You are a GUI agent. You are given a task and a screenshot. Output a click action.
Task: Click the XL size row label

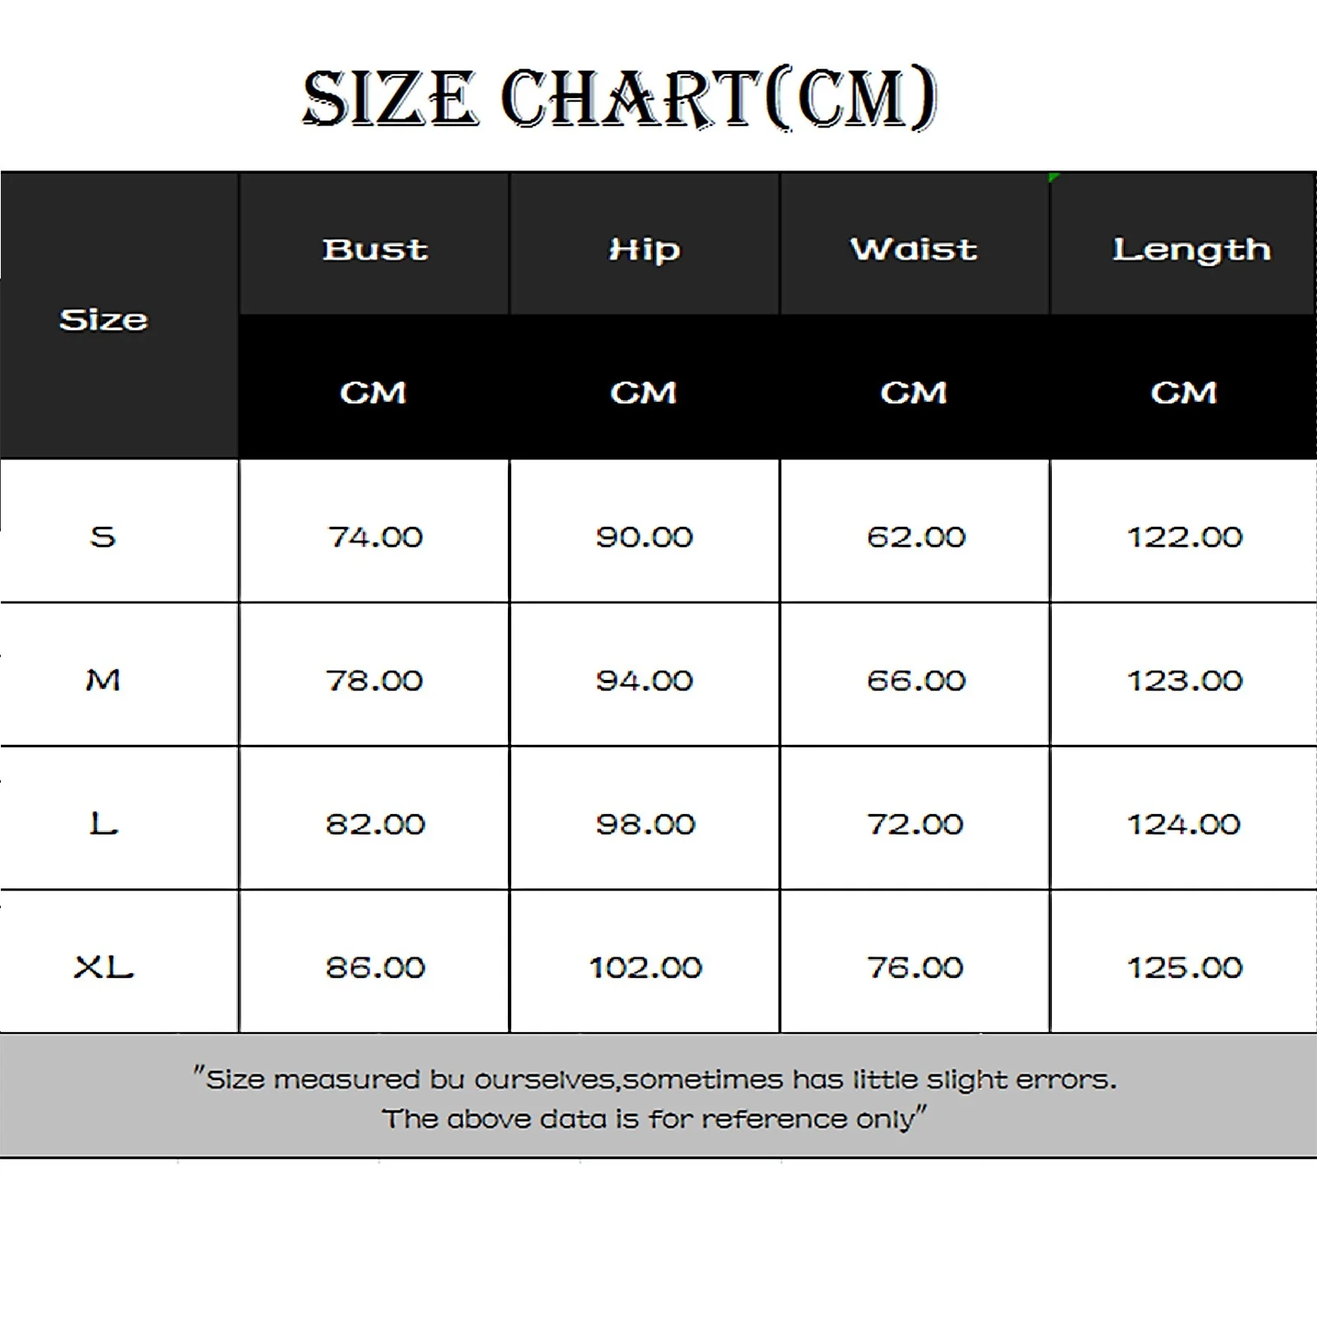point(104,966)
